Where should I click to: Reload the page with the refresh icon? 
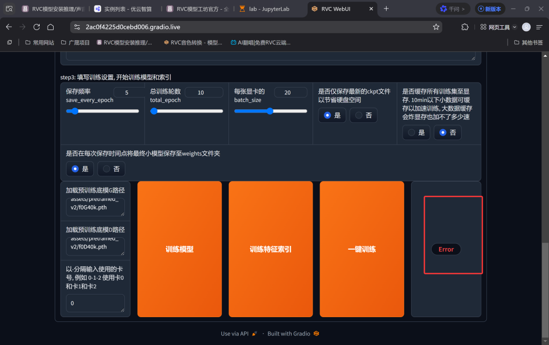36,27
